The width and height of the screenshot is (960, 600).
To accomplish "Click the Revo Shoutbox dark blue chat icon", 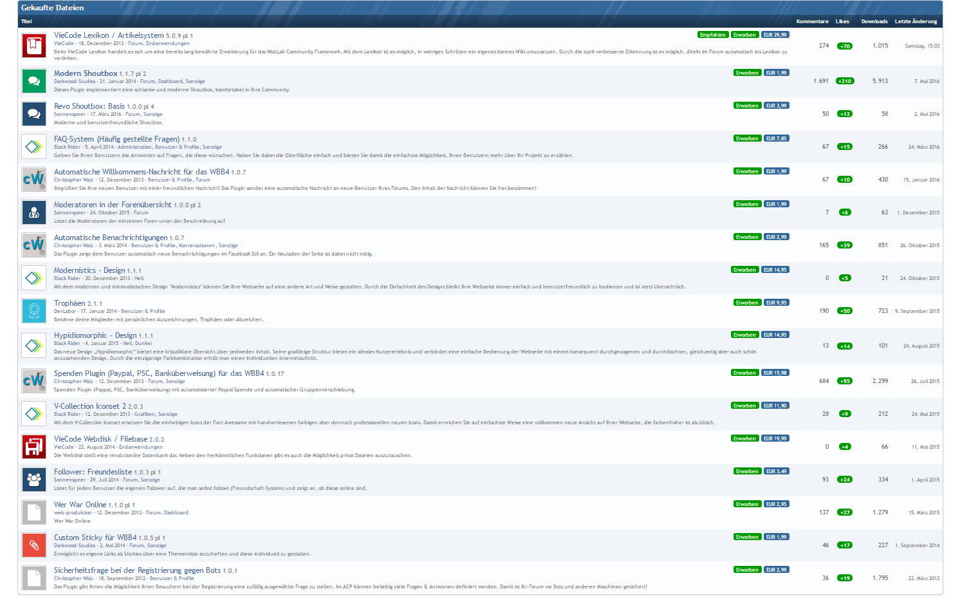I will [x=34, y=114].
